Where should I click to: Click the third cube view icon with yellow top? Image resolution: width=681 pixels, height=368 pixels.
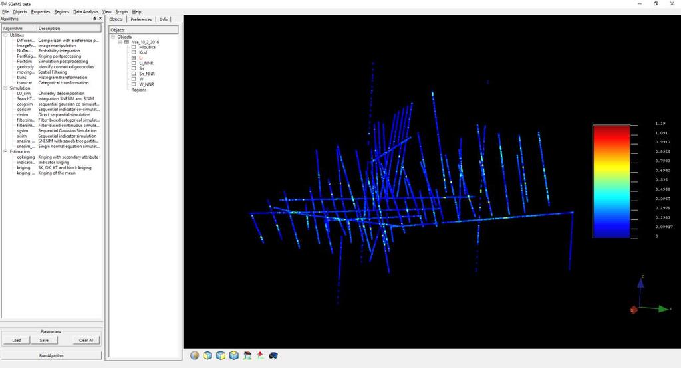pos(233,355)
